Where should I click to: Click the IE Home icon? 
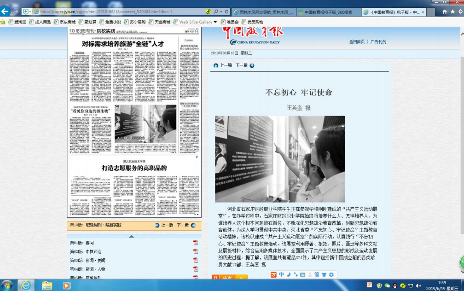pyautogui.click(x=444, y=11)
